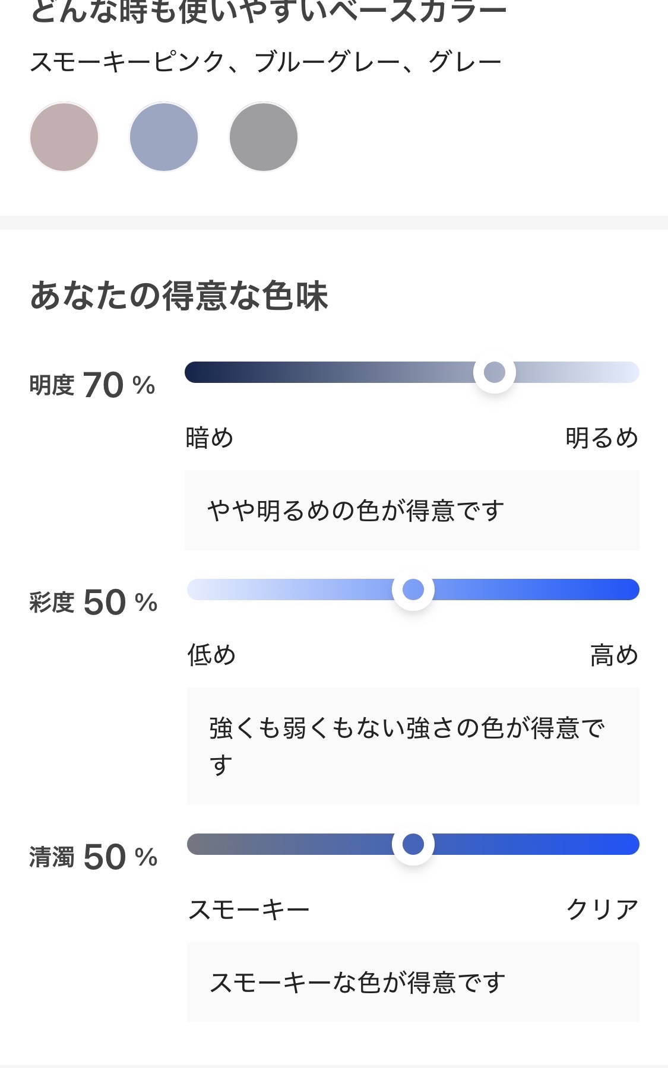Tap the クリア label under clarity slider
Image resolution: width=668 pixels, height=1068 pixels.
602,909
